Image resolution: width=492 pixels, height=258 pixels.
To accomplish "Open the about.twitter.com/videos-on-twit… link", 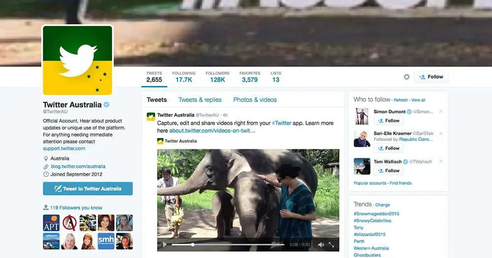I will [212, 131].
